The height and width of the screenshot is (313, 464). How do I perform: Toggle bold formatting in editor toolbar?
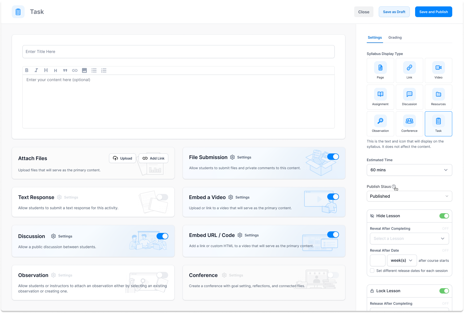pos(27,70)
